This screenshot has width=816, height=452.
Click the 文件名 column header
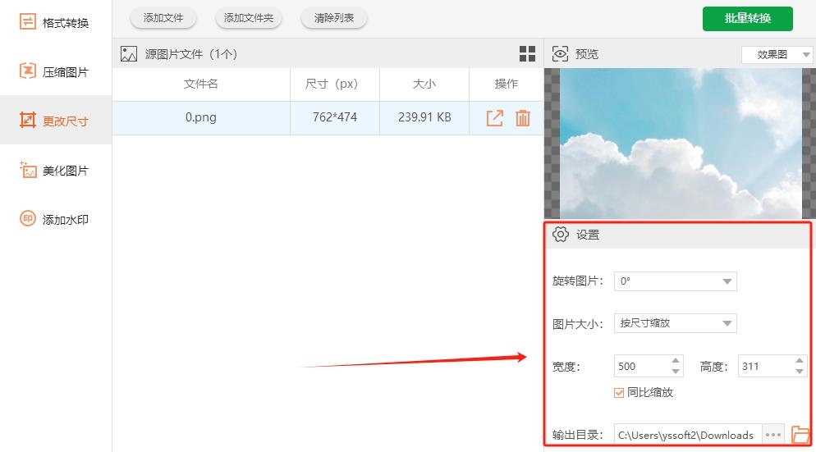(x=201, y=84)
